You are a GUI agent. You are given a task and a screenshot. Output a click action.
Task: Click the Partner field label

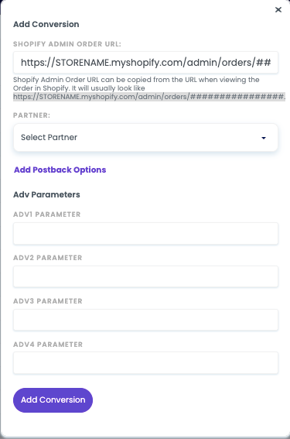[32, 115]
